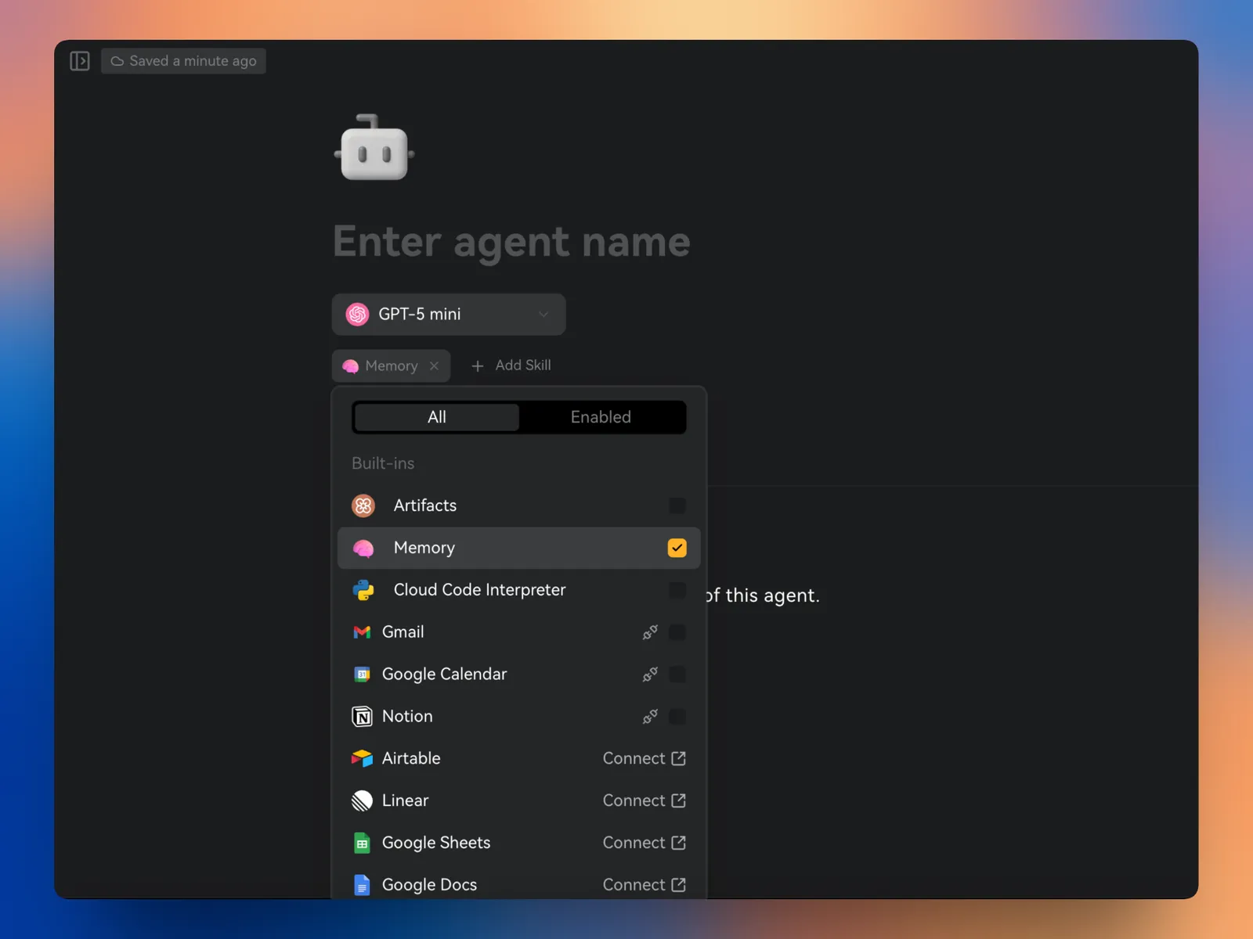Screen dimensions: 1253x939
Task: Click the Gmail plug connection icon
Action: [650, 632]
